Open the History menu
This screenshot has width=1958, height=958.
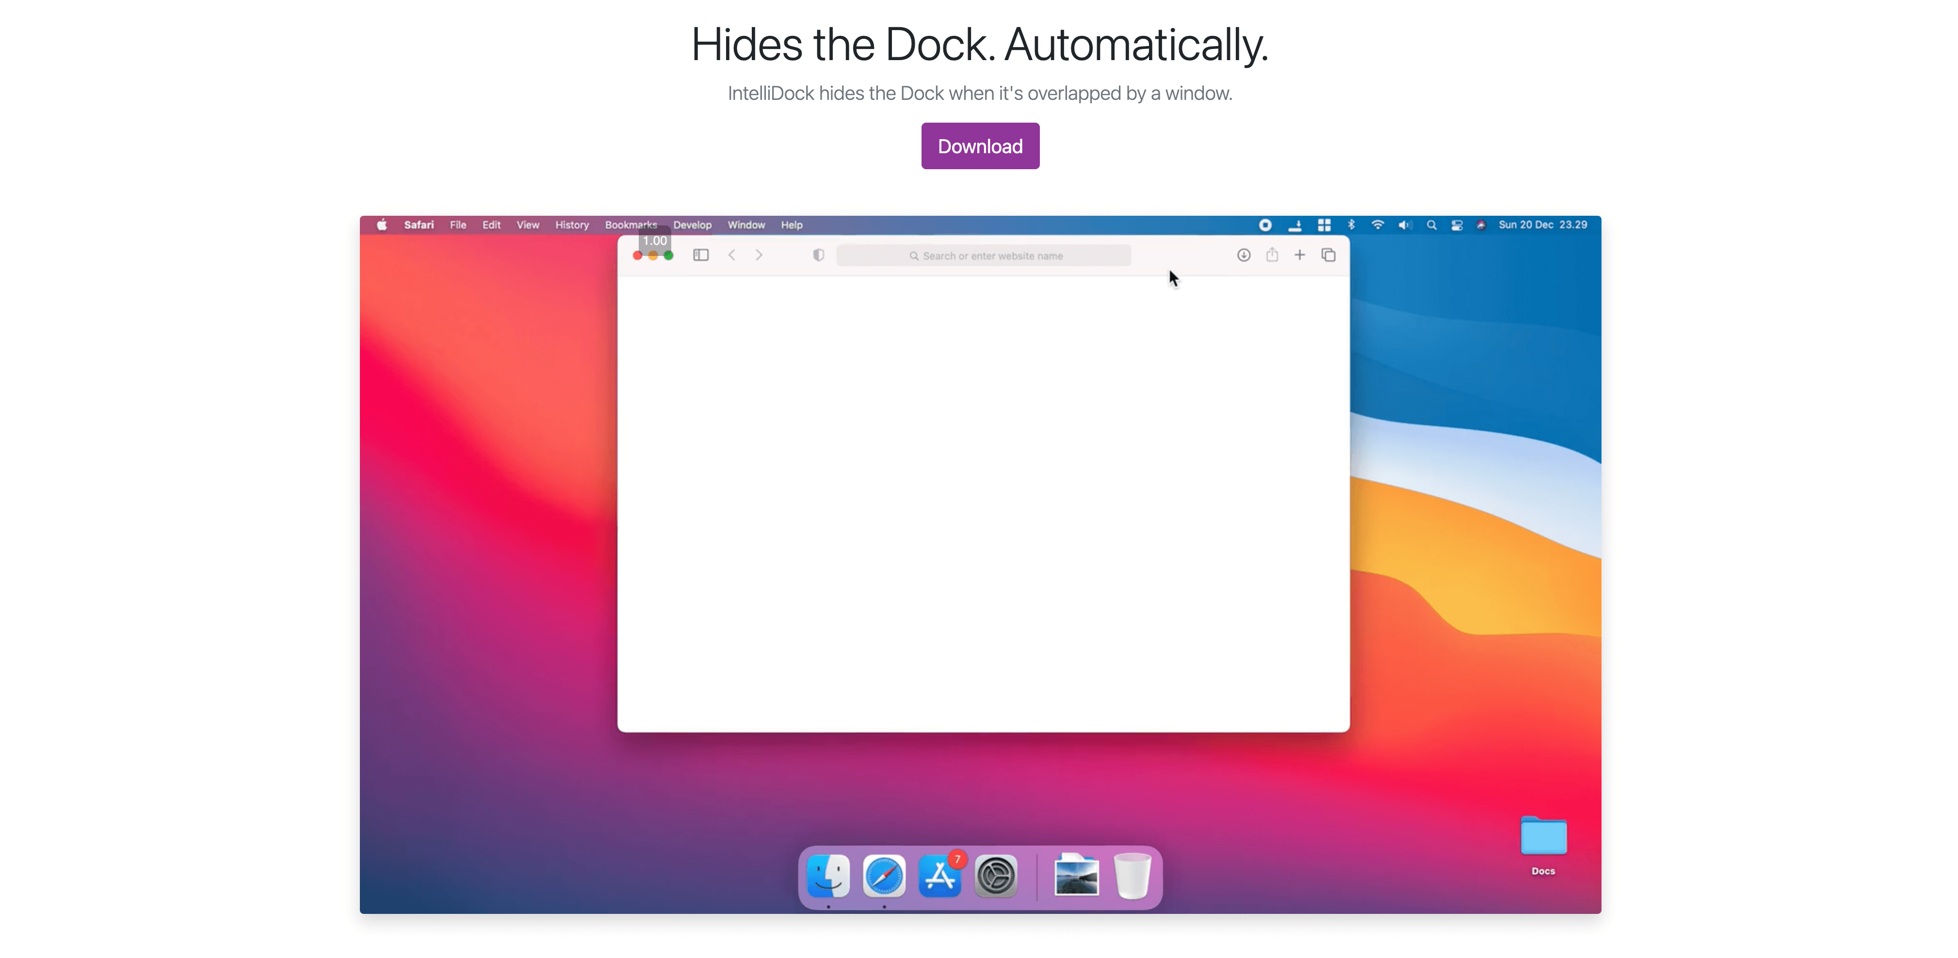(x=572, y=225)
